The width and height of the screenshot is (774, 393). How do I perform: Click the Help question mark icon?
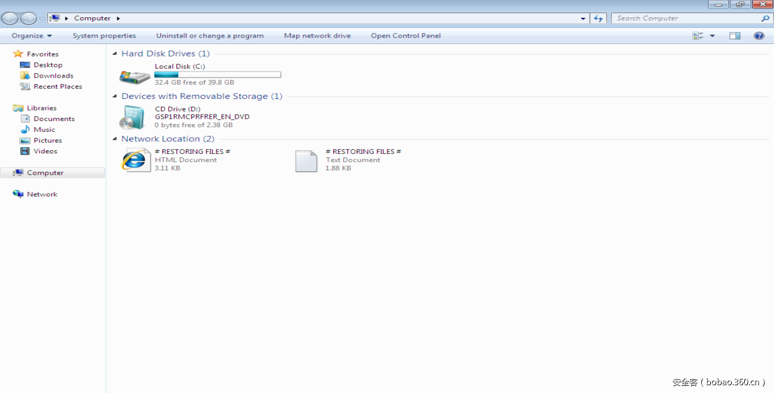[x=759, y=36]
